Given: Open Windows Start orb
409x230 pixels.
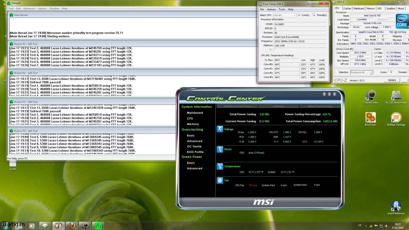Looking at the screenshot, I should coord(5,225).
